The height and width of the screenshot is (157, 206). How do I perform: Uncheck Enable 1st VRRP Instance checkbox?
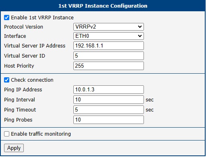click(x=6, y=18)
